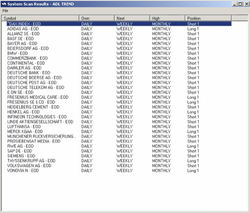Click WEEKLY cell in BASF SE row
This screenshot has width=250, height=213.
(125, 39)
